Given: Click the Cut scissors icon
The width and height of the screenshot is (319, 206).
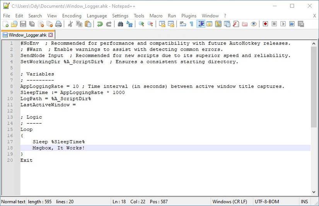Looking at the screenshot, I should tap(70, 24).
